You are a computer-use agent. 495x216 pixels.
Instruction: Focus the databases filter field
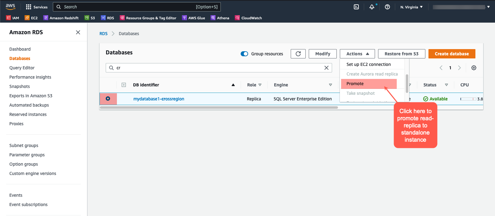point(219,68)
